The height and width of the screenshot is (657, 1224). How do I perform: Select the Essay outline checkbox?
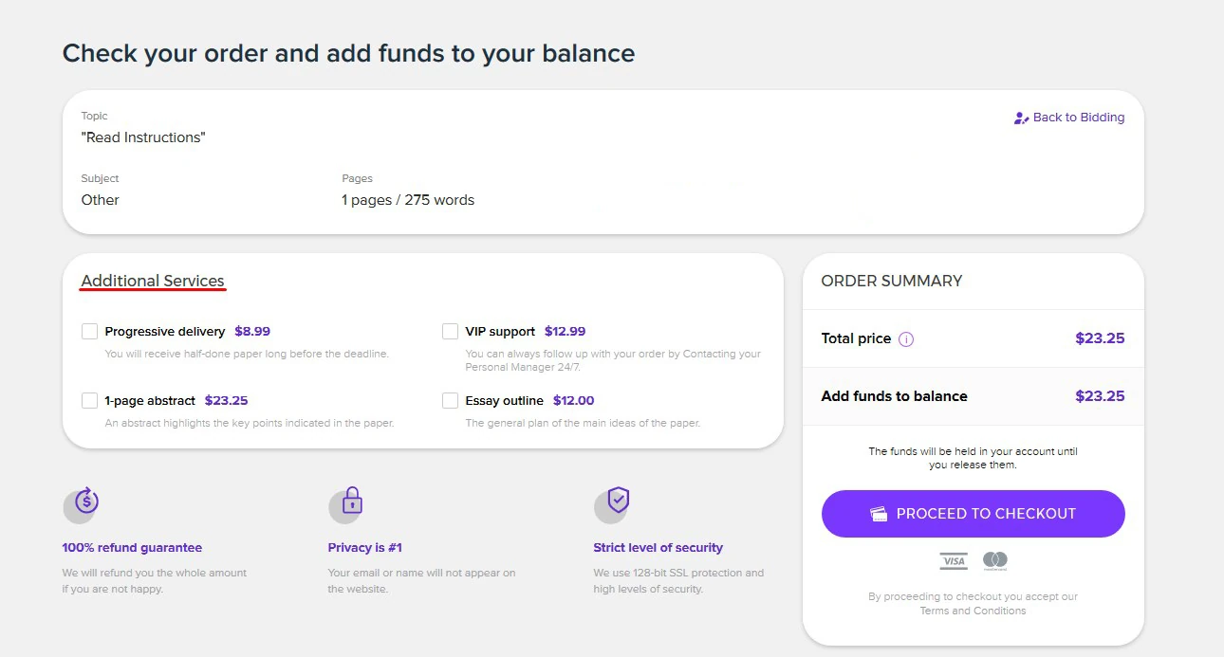point(450,400)
